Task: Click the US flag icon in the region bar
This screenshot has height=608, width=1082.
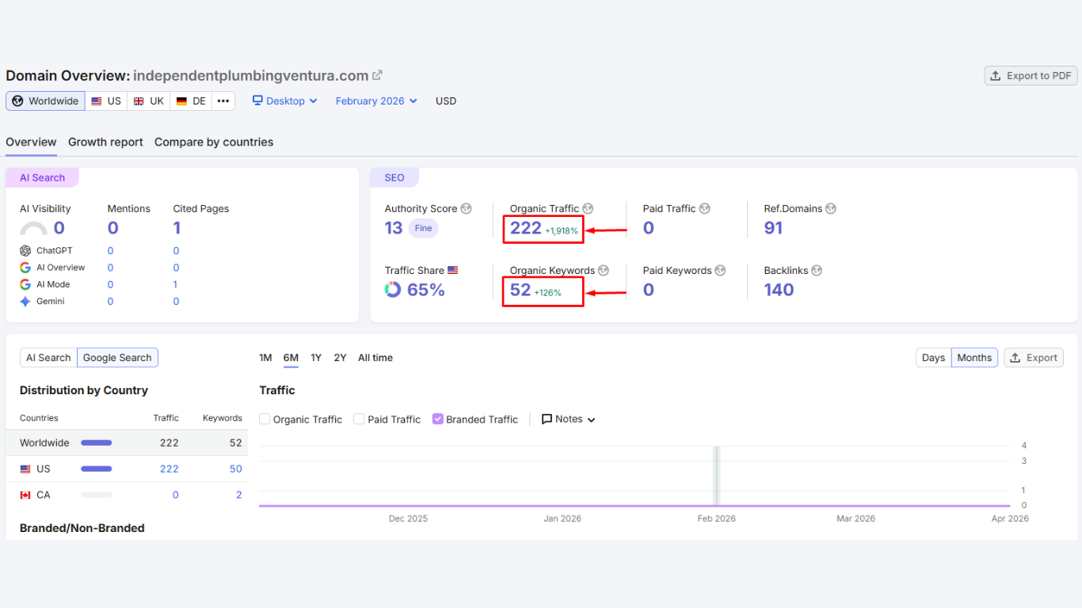Action: [x=97, y=101]
